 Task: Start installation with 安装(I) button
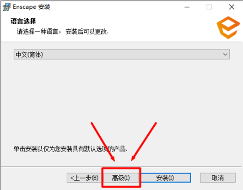pyautogui.click(x=165, y=178)
